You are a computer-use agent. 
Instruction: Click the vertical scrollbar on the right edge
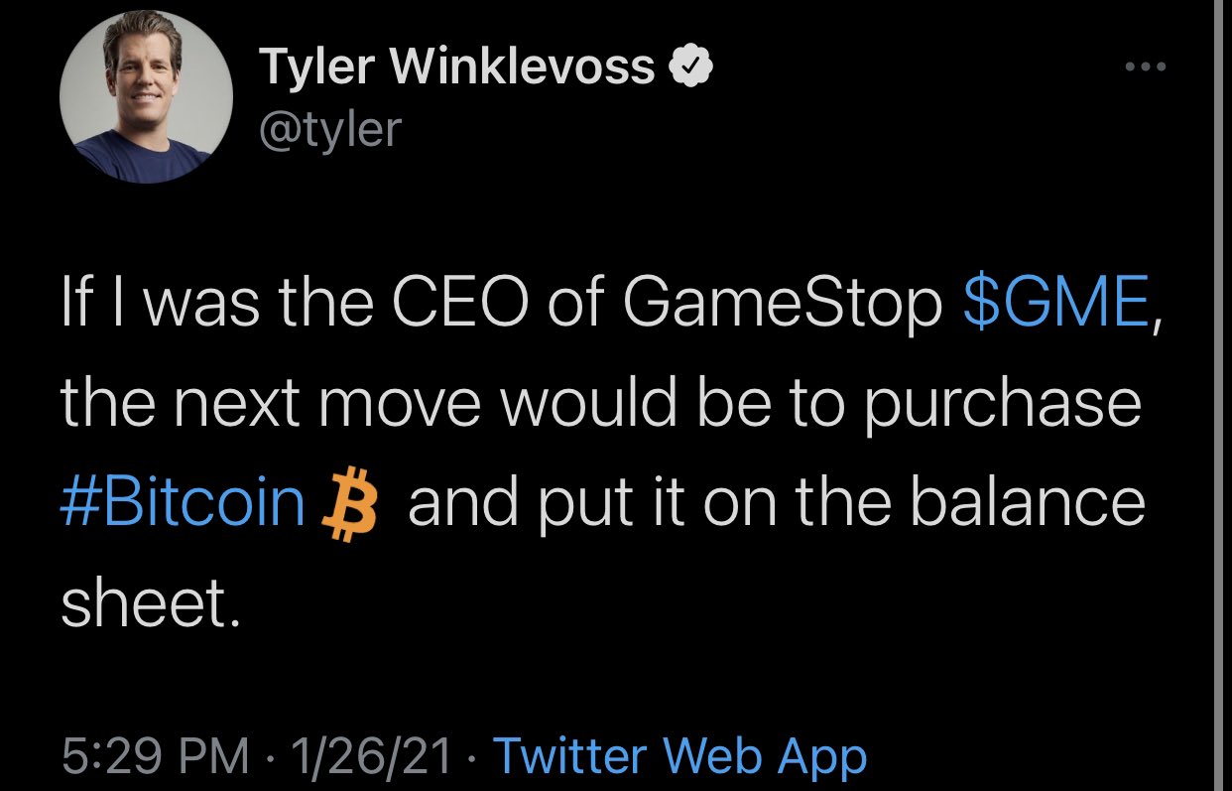[x=1217, y=395]
